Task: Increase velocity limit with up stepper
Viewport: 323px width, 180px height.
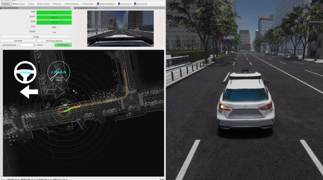Action: click(35, 44)
